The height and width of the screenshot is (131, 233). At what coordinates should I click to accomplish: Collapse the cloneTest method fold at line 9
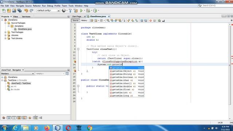point(78,49)
